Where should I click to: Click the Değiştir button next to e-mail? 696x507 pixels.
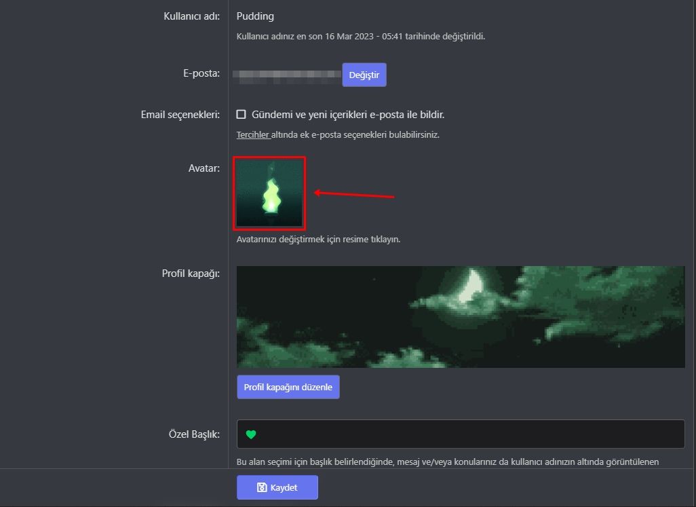364,75
